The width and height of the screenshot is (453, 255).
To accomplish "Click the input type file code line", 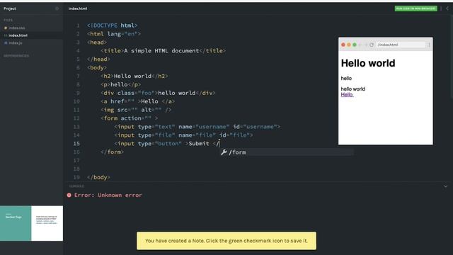I will [183, 135].
